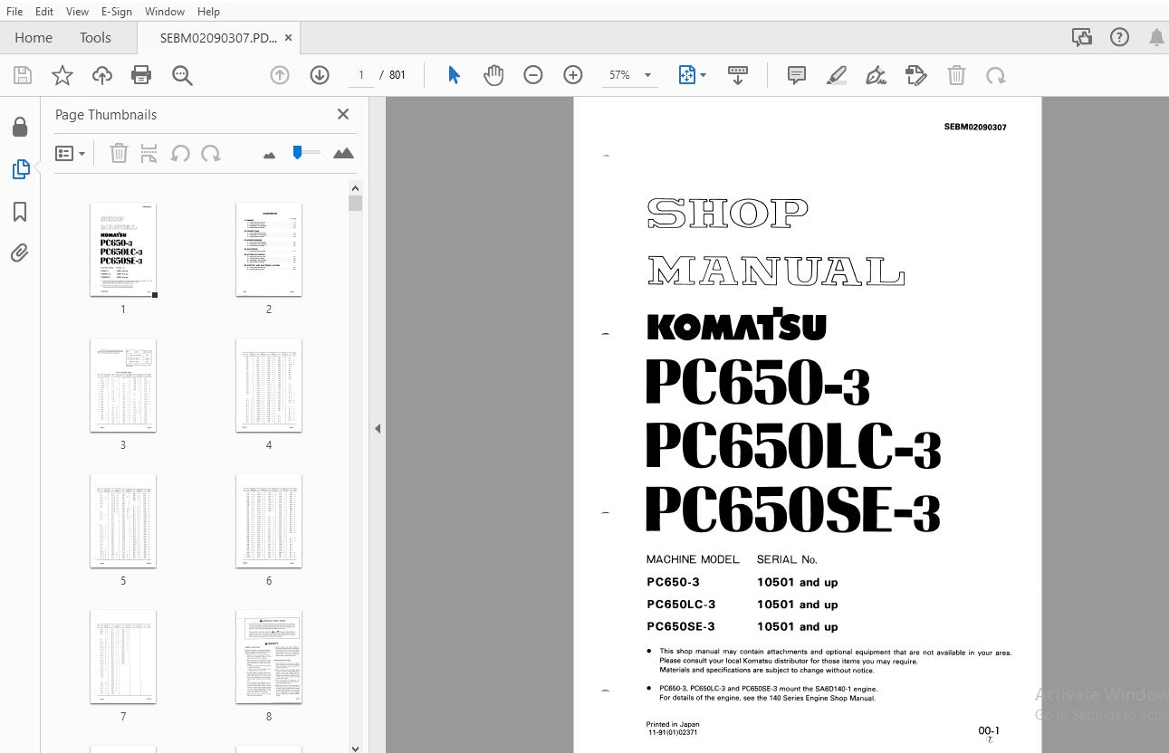Open the E-Sign menu
This screenshot has height=753, width=1169.
click(x=116, y=12)
